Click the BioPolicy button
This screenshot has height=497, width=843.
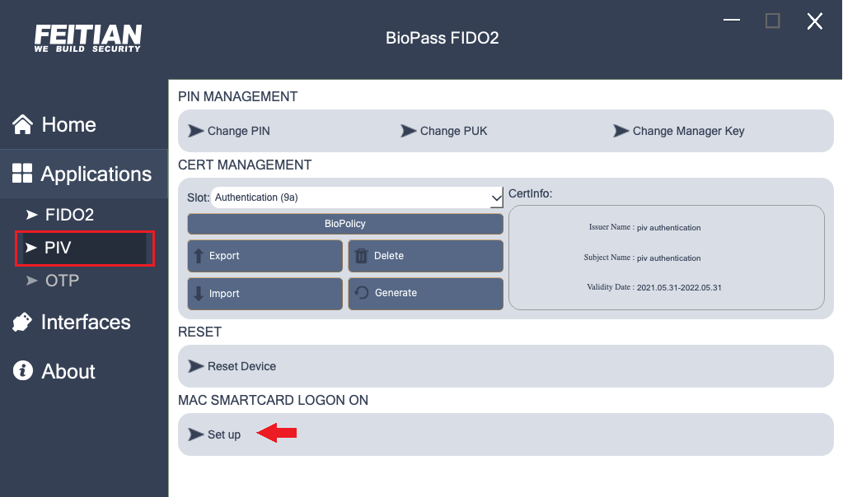pos(345,224)
